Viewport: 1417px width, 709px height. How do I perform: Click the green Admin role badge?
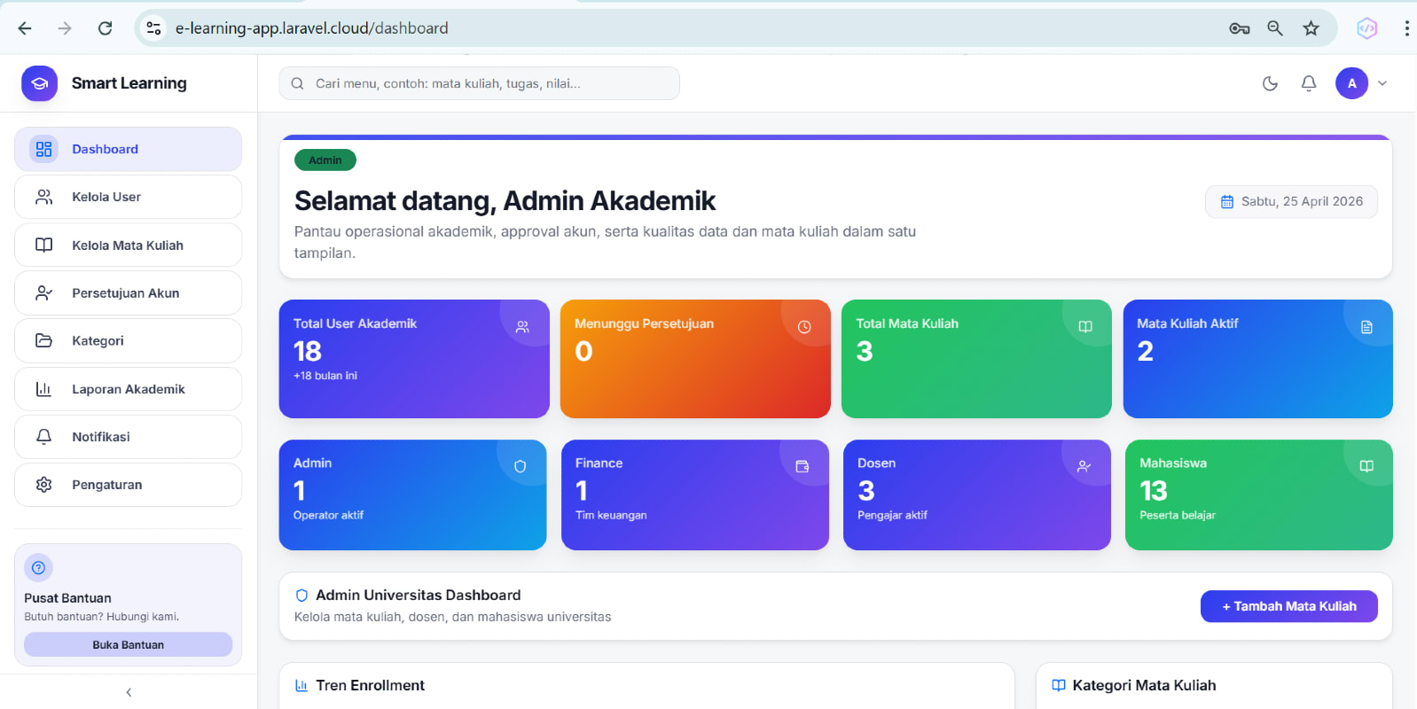point(325,160)
